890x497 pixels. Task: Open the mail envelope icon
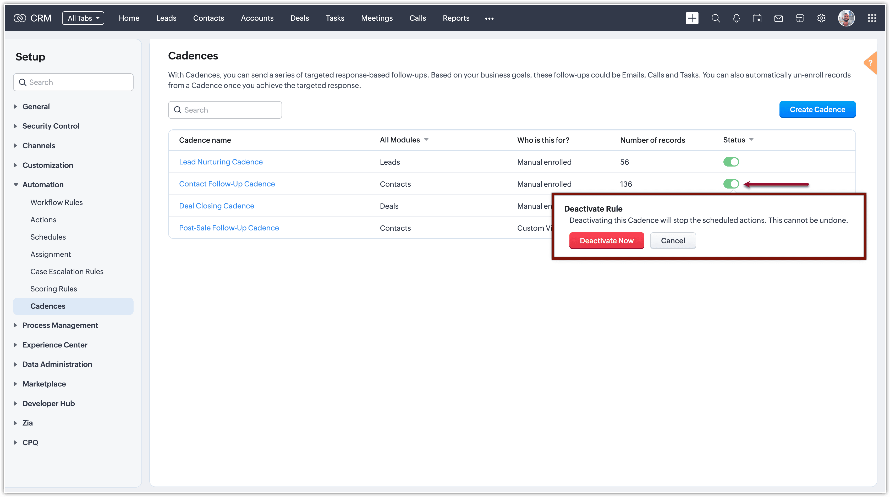point(778,18)
